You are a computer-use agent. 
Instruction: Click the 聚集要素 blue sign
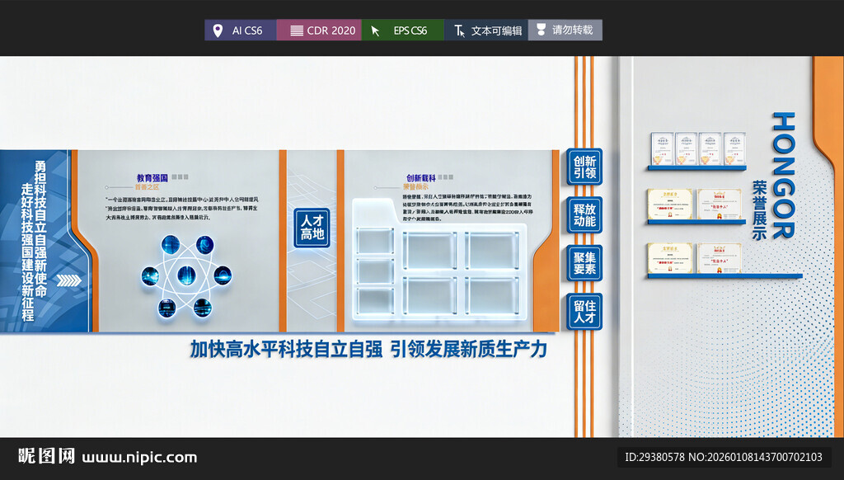[x=584, y=263]
